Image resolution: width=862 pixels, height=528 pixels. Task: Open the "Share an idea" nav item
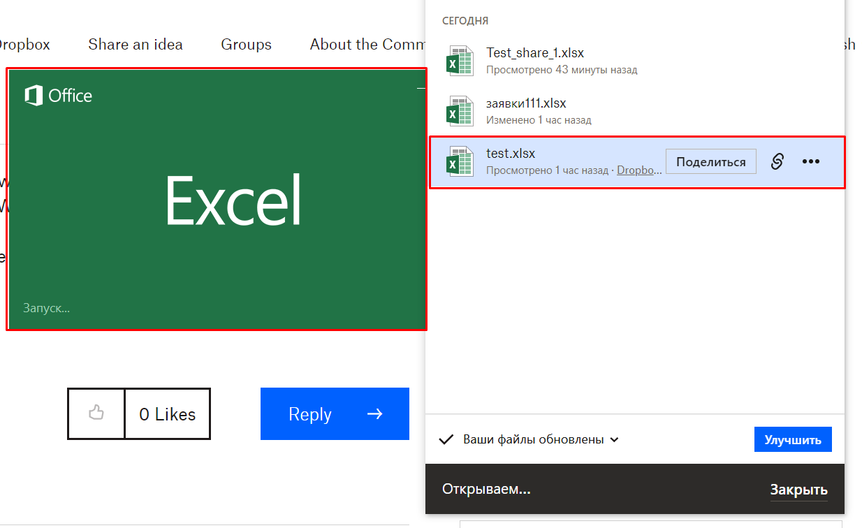(x=135, y=45)
